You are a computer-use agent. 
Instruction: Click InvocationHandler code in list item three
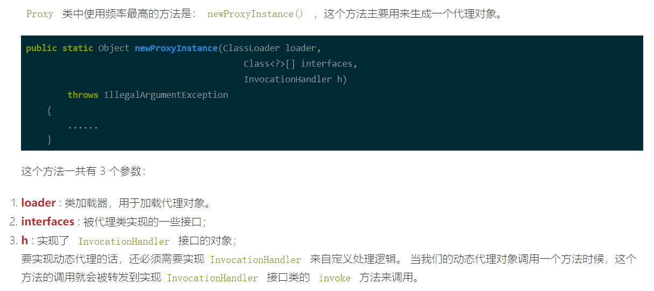pos(124,242)
